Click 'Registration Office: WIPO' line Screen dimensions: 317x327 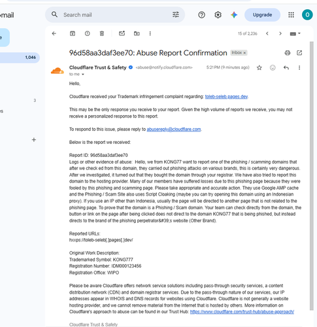pos(94,273)
